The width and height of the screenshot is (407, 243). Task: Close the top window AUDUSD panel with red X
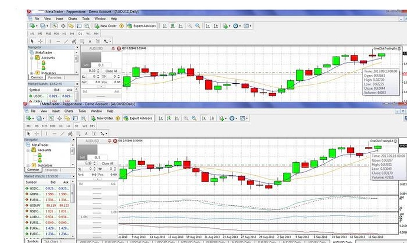119,48
